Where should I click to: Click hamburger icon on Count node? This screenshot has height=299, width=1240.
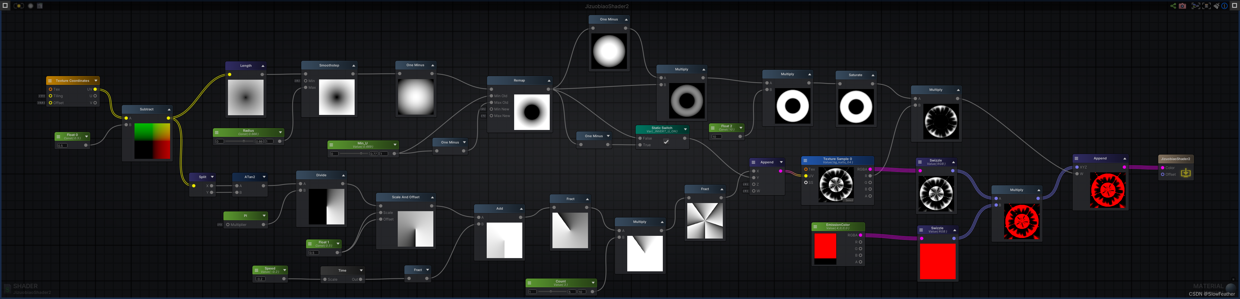point(530,283)
